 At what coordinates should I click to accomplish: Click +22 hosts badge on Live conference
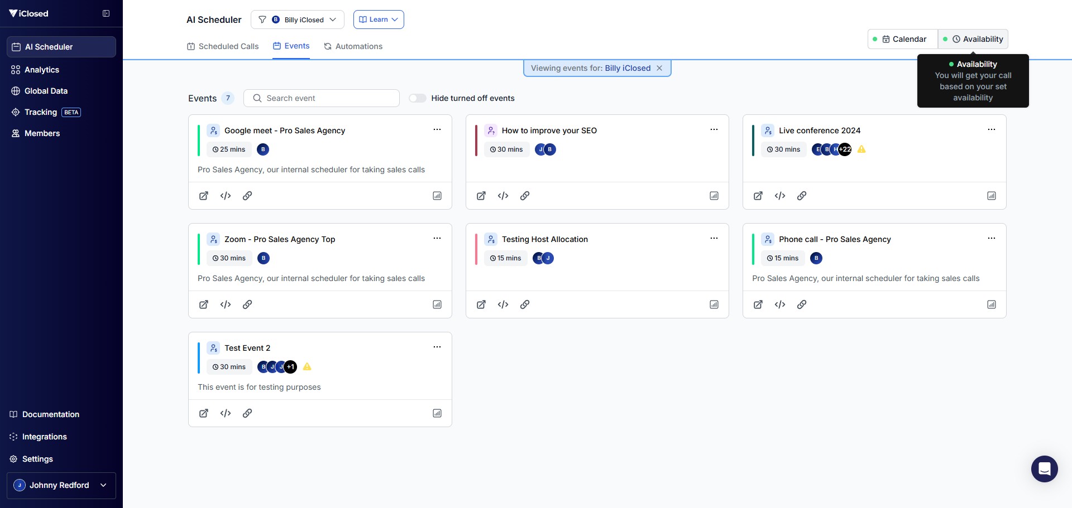(845, 149)
